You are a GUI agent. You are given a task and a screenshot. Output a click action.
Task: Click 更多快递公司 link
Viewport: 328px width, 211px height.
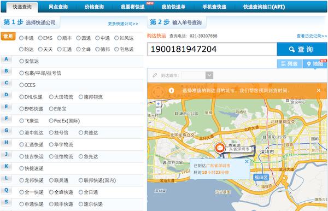coord(123,24)
